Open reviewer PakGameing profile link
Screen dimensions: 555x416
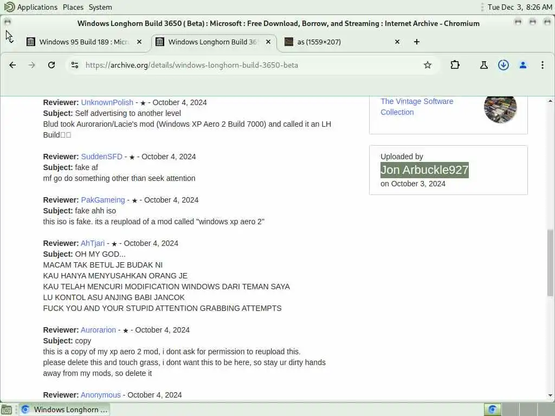(103, 200)
